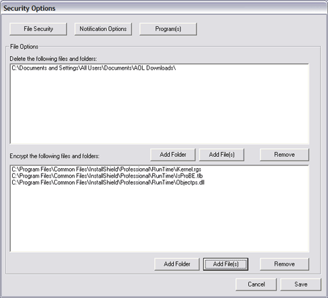Select the AOL Downloads folder entry

click(94, 68)
